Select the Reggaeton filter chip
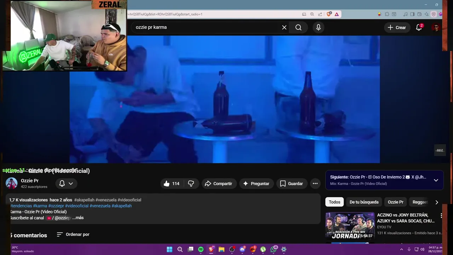The width and height of the screenshot is (453, 255). tap(420, 202)
